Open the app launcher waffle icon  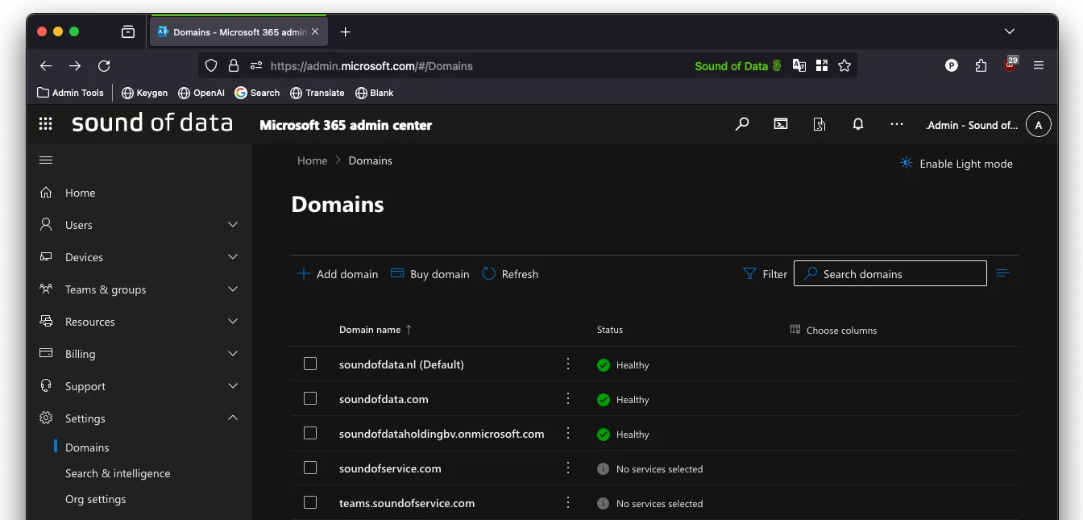tap(46, 124)
